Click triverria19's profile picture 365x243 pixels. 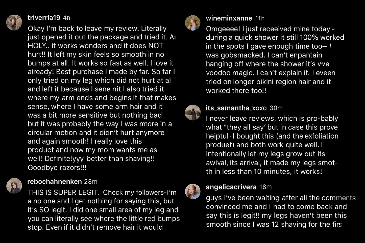coord(14,22)
